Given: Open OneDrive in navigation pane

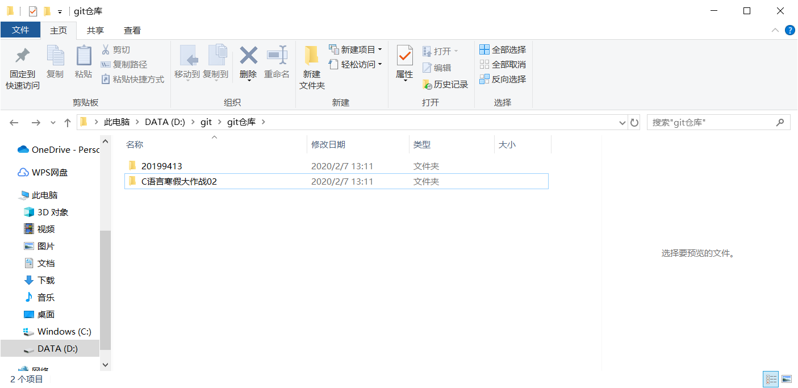Looking at the screenshot, I should (58, 150).
